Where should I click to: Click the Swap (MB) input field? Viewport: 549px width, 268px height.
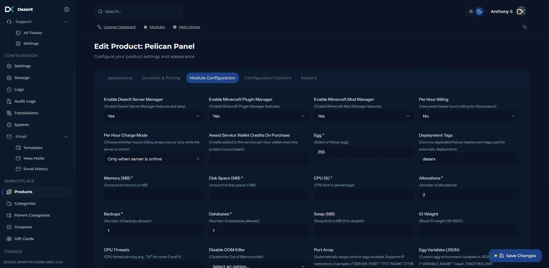364,231
